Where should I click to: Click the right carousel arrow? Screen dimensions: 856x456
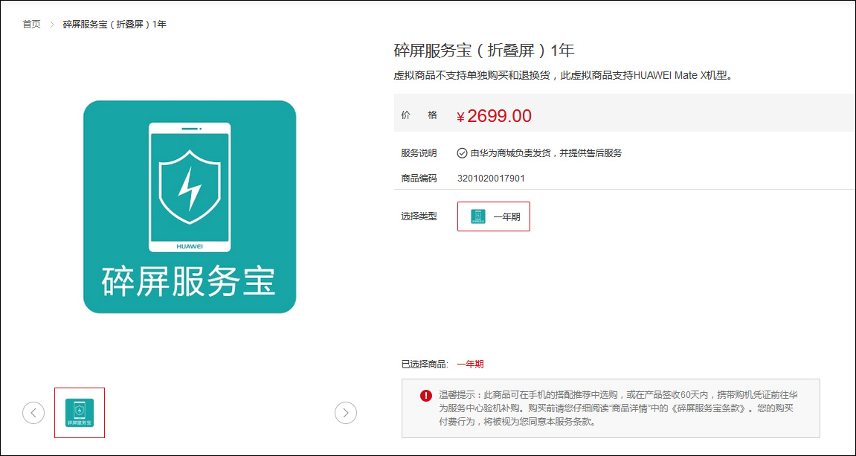(x=346, y=412)
